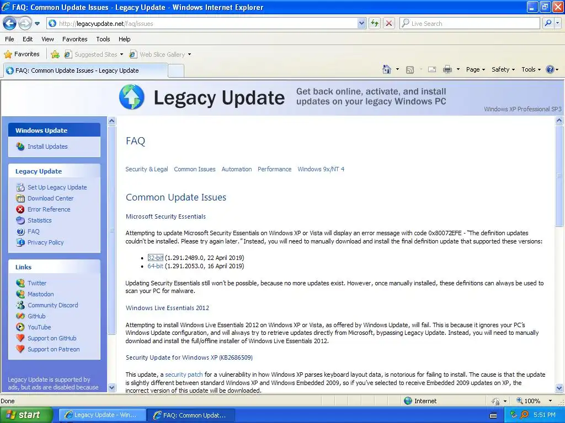565x423 pixels.
Task: Go back with the Back arrow button
Action: [x=10, y=24]
